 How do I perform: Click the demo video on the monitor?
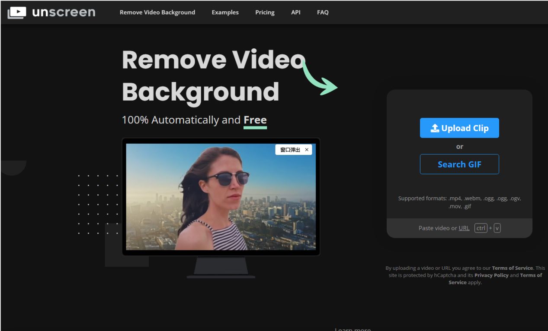click(221, 196)
